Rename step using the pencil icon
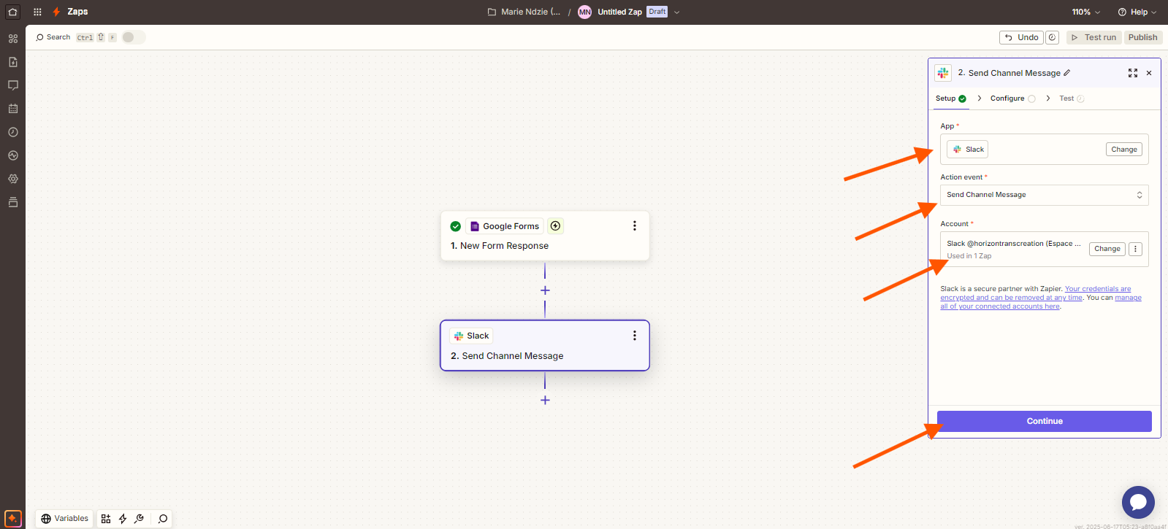 click(1067, 73)
